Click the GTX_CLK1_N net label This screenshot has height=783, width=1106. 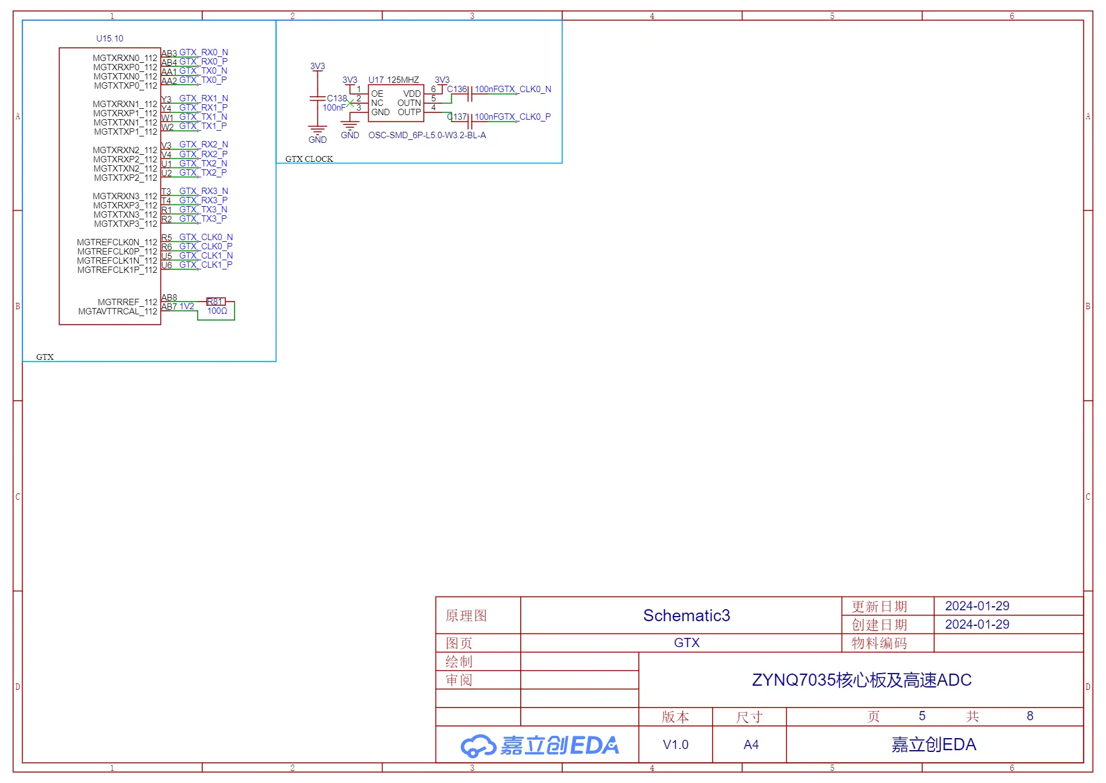point(206,256)
